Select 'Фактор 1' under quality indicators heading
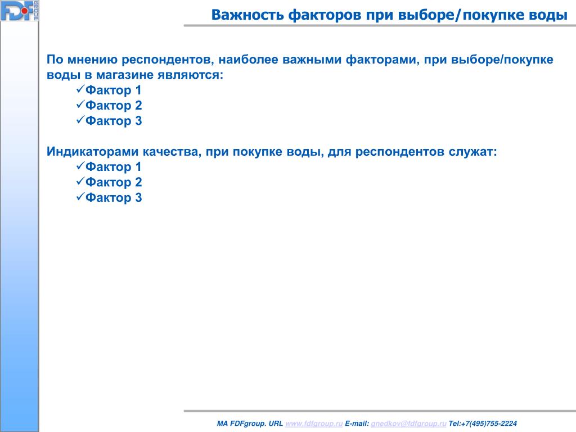 coord(113,166)
